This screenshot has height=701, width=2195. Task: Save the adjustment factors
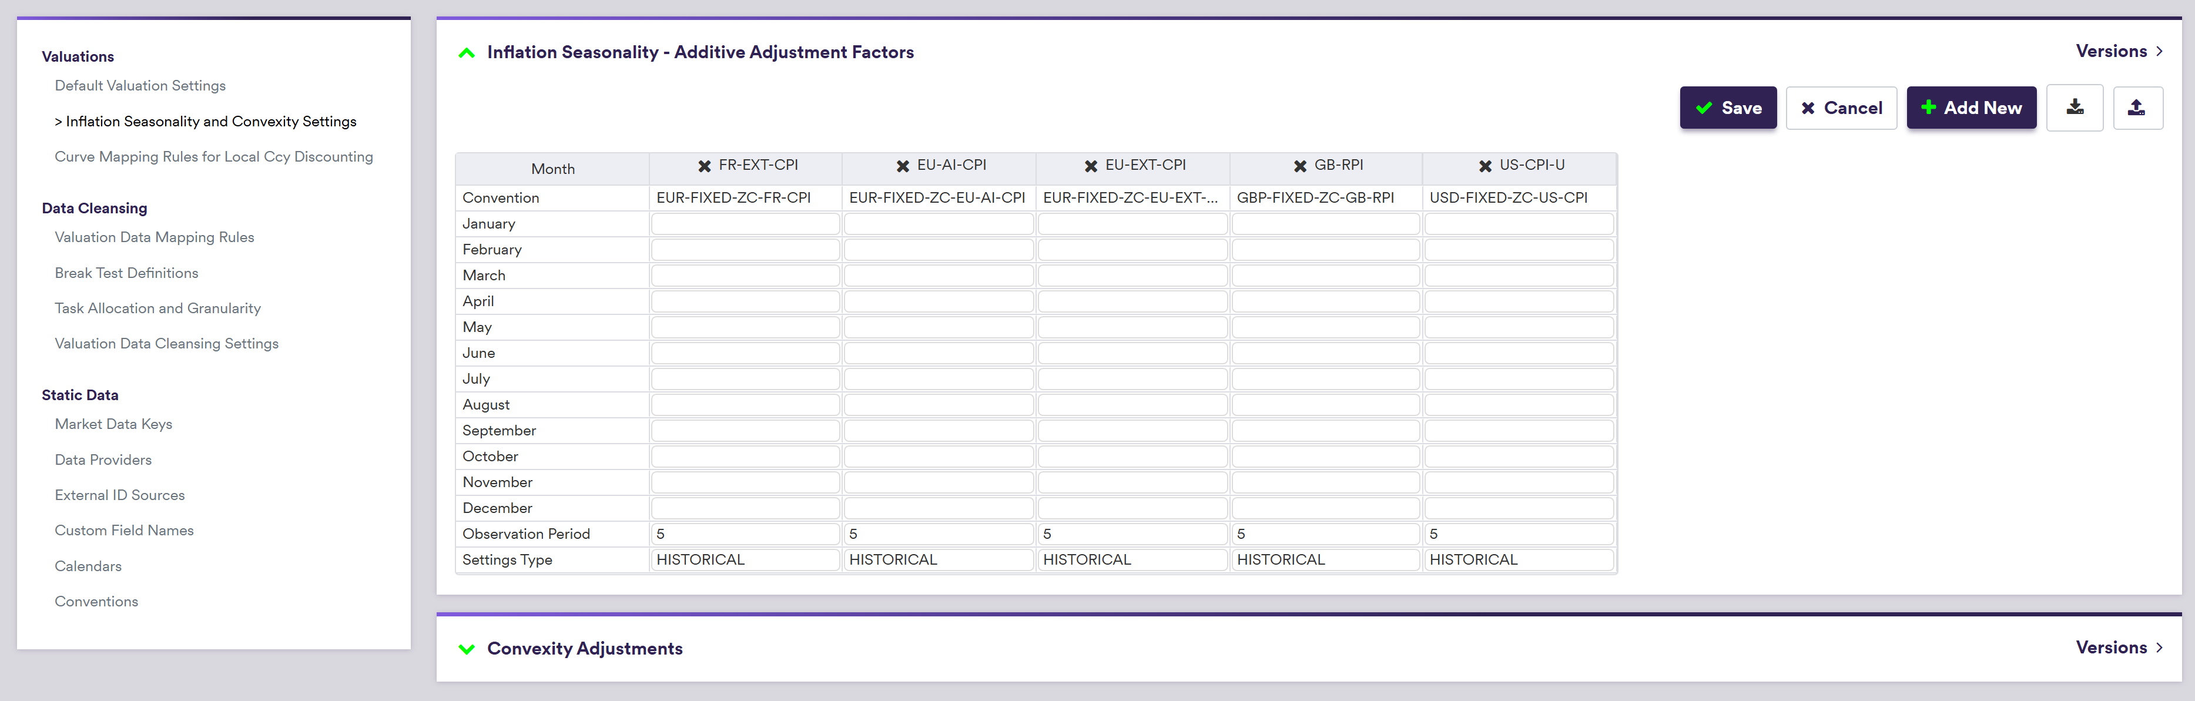[1727, 108]
